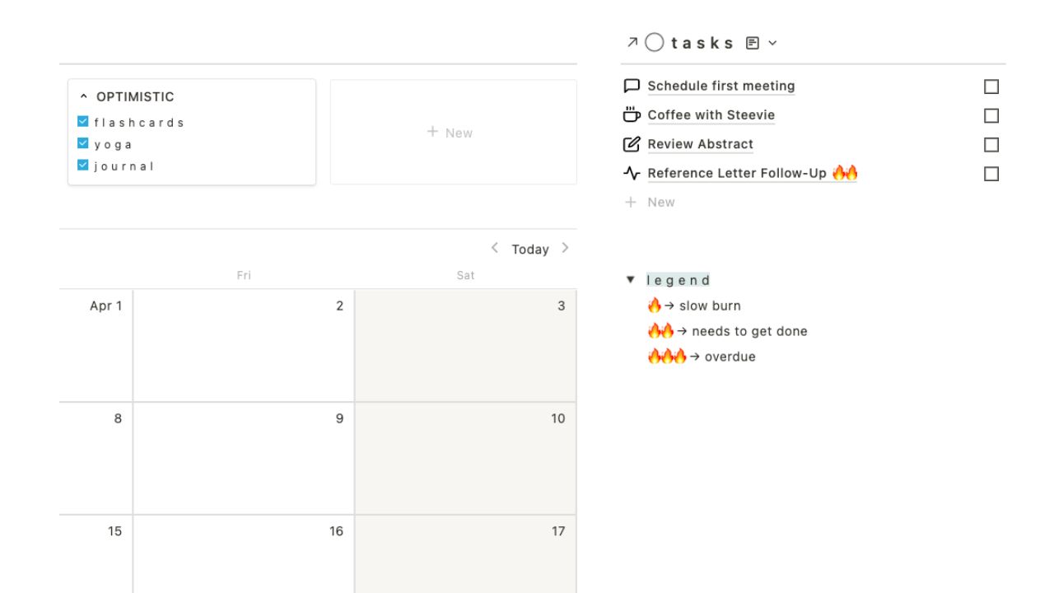Jump to Today in the calendar
This screenshot has width=1054, height=593.
pos(530,249)
